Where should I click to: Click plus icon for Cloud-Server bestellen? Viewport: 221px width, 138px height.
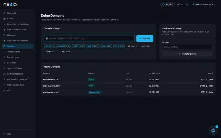4,24
